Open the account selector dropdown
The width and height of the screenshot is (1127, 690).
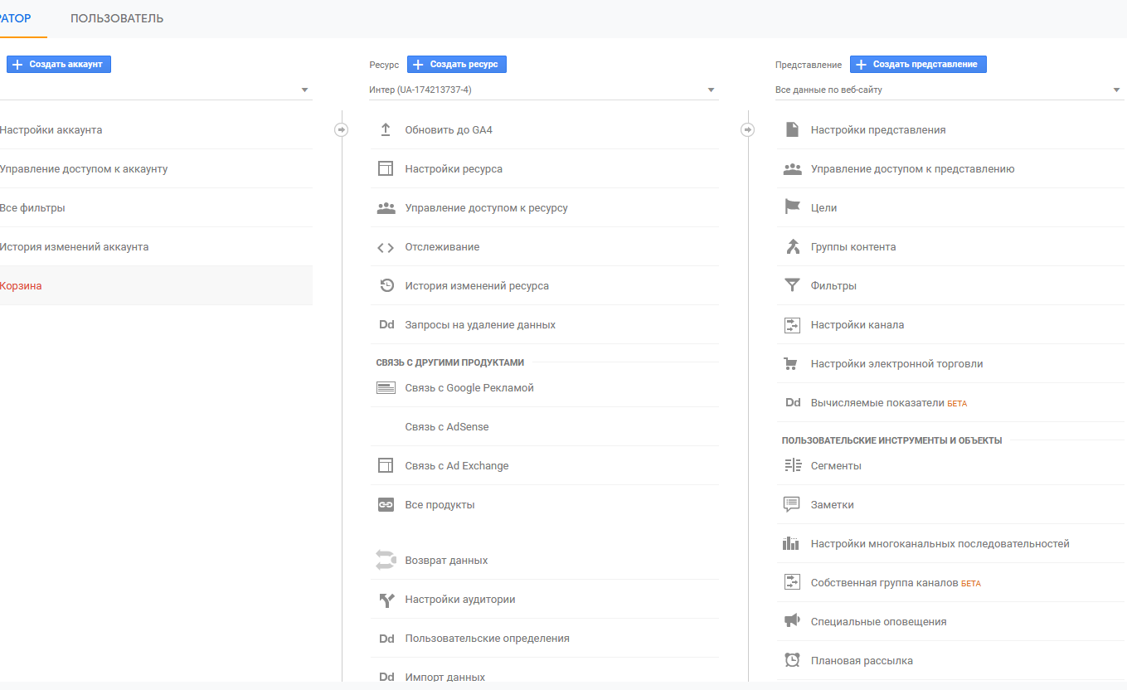(304, 90)
